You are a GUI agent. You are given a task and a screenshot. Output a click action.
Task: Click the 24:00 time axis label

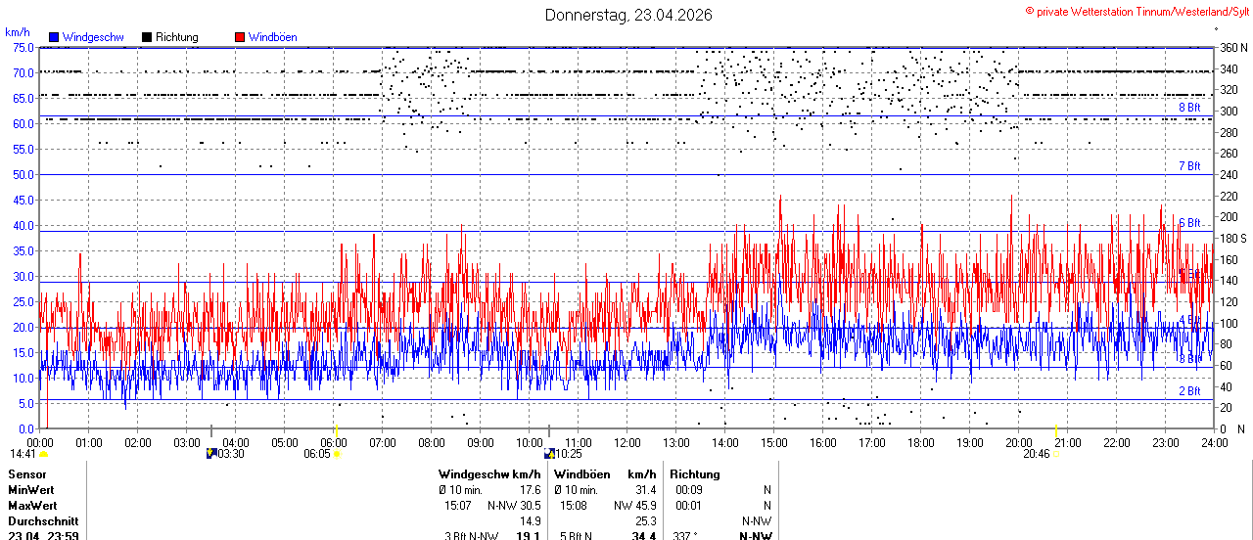tap(1214, 443)
